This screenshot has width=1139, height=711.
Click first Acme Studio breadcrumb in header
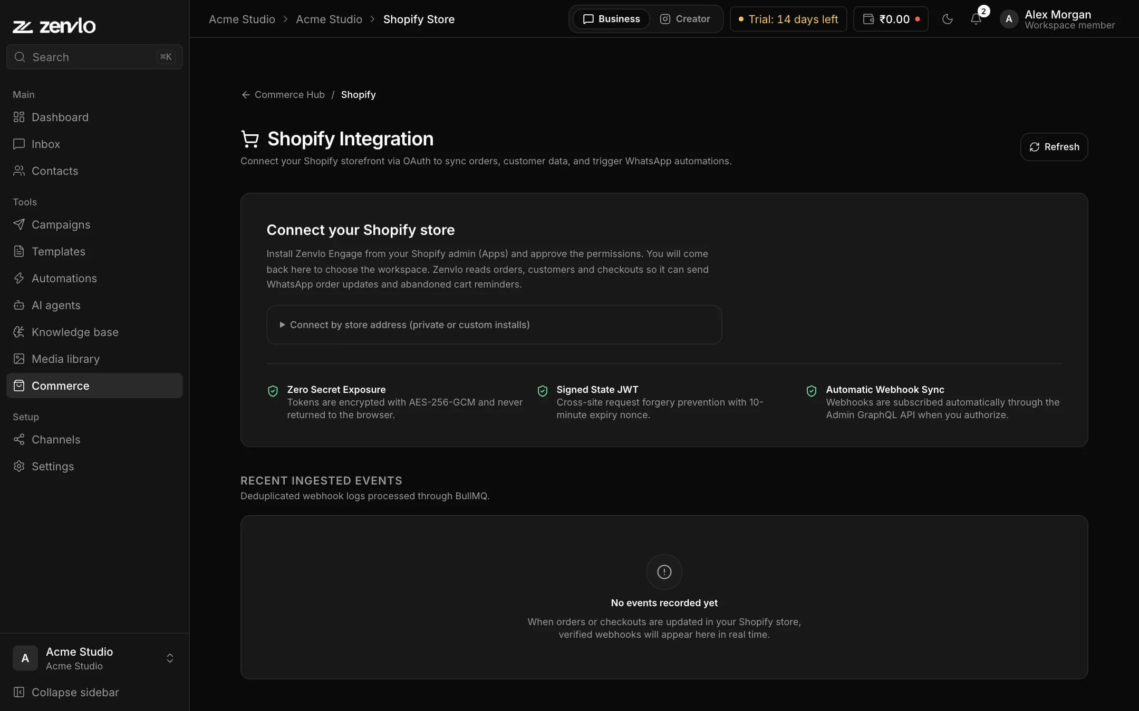click(x=242, y=19)
